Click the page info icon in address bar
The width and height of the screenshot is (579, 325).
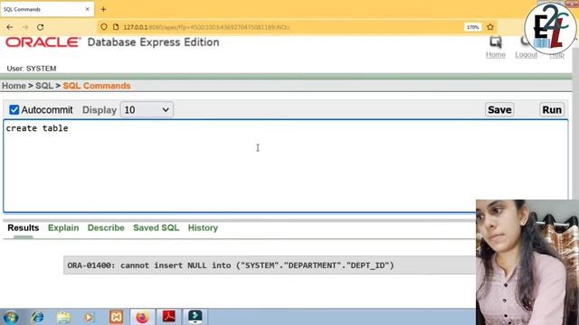pyautogui.click(x=116, y=27)
